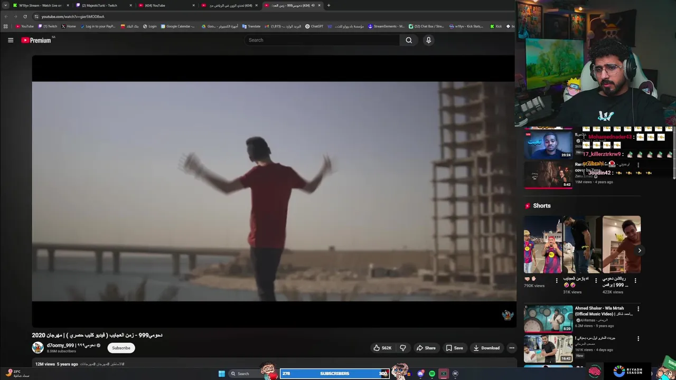Viewport: 676px width, 380px height.
Task: Open options for Ahmed Shaker - Wla Mrtah
Action: tap(638, 309)
